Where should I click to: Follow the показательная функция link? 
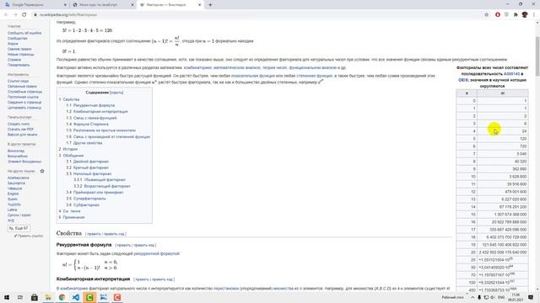[253, 76]
